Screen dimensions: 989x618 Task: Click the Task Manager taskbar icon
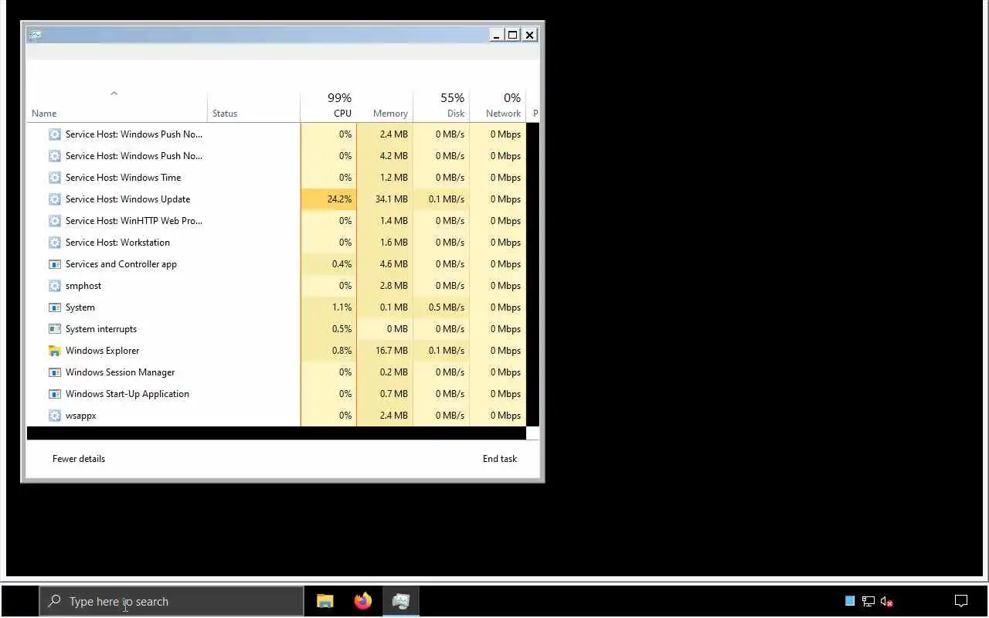click(400, 601)
